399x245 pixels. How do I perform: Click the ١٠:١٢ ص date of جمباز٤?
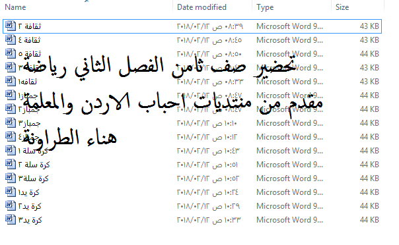tap(207, 137)
